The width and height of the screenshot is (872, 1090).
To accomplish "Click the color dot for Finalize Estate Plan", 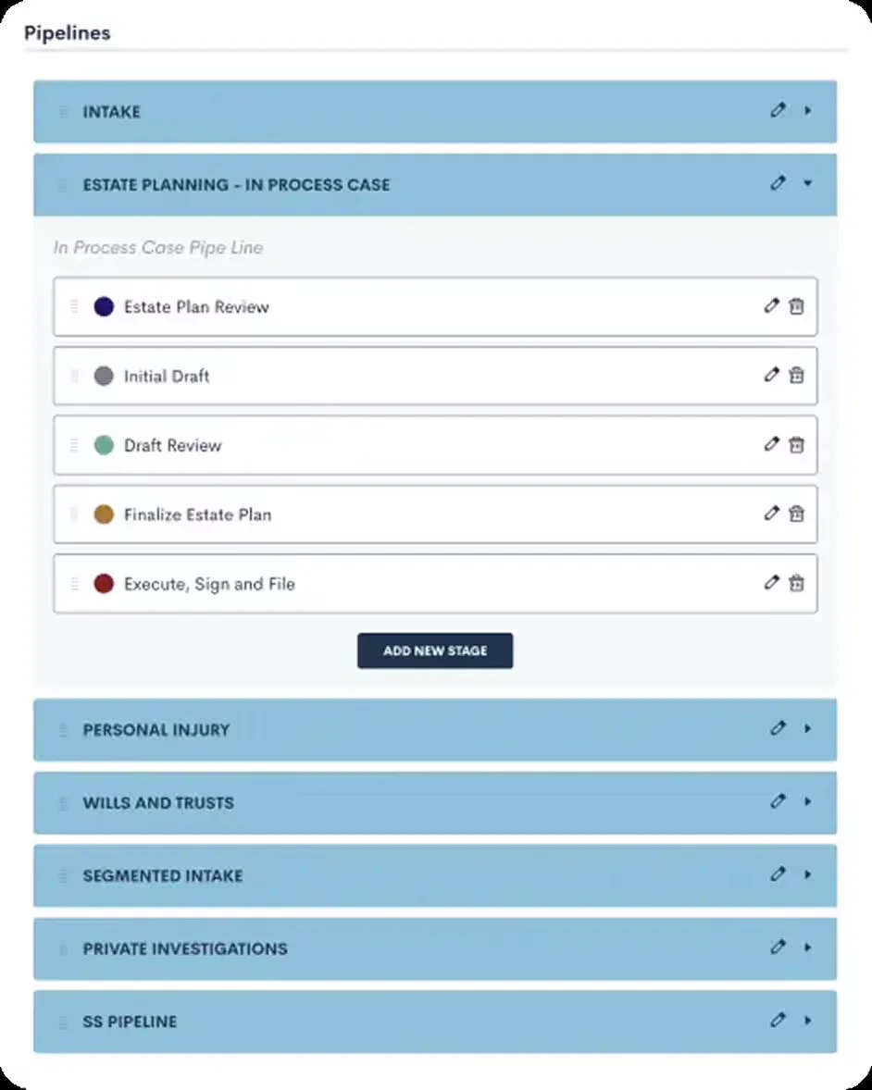I will (x=104, y=514).
